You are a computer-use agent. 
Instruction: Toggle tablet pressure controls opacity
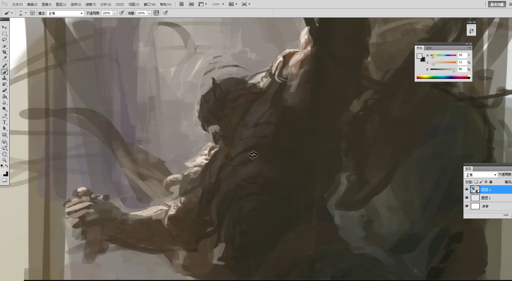122,13
